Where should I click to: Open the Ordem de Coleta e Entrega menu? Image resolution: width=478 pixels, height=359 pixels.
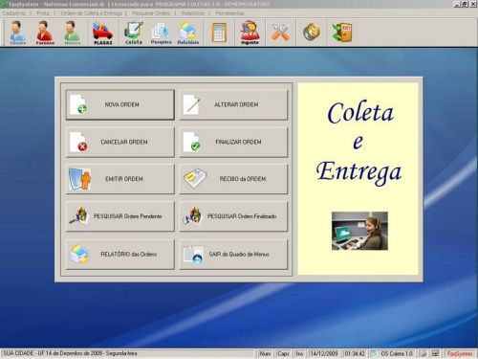92,13
